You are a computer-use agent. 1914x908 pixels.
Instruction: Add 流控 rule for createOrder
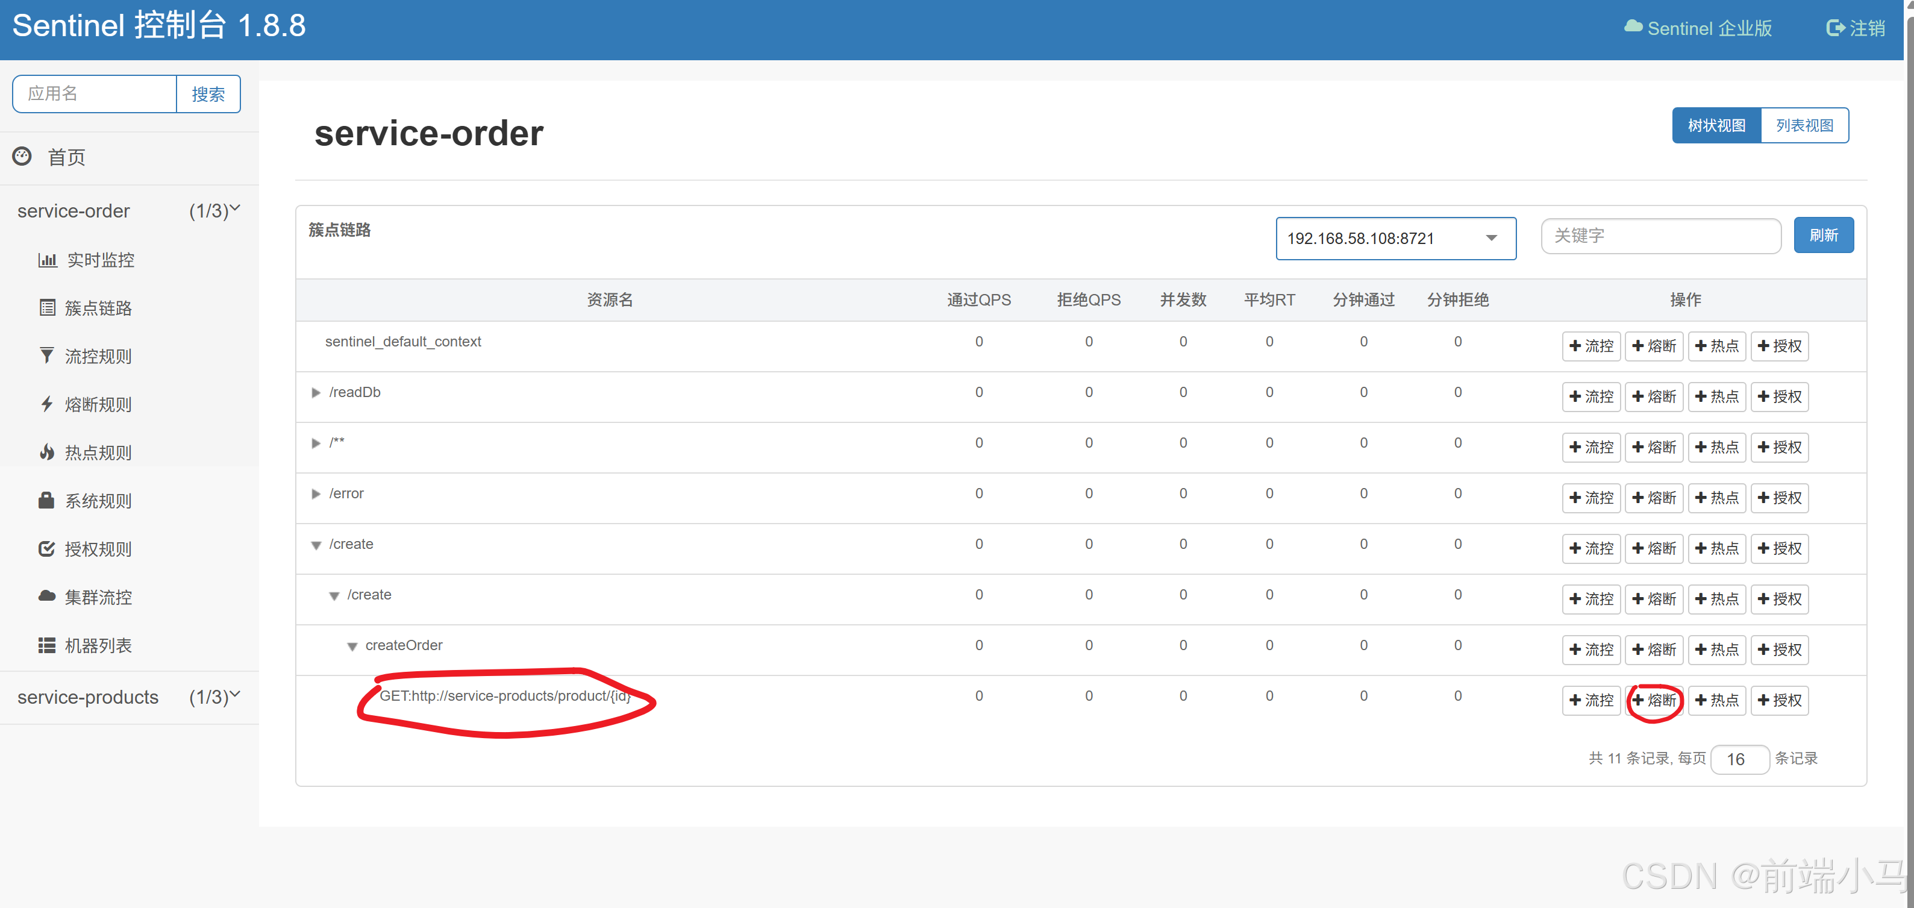click(1591, 650)
